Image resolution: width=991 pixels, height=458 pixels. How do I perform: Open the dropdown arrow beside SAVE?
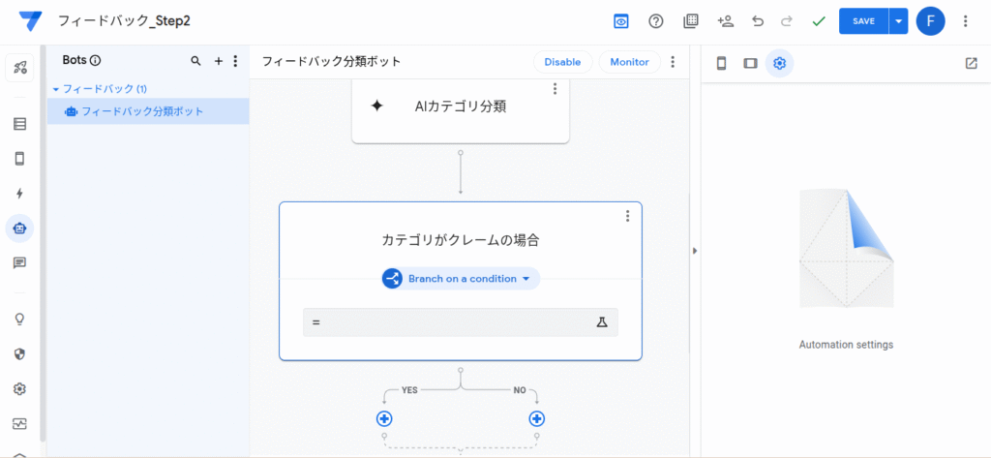[898, 21]
